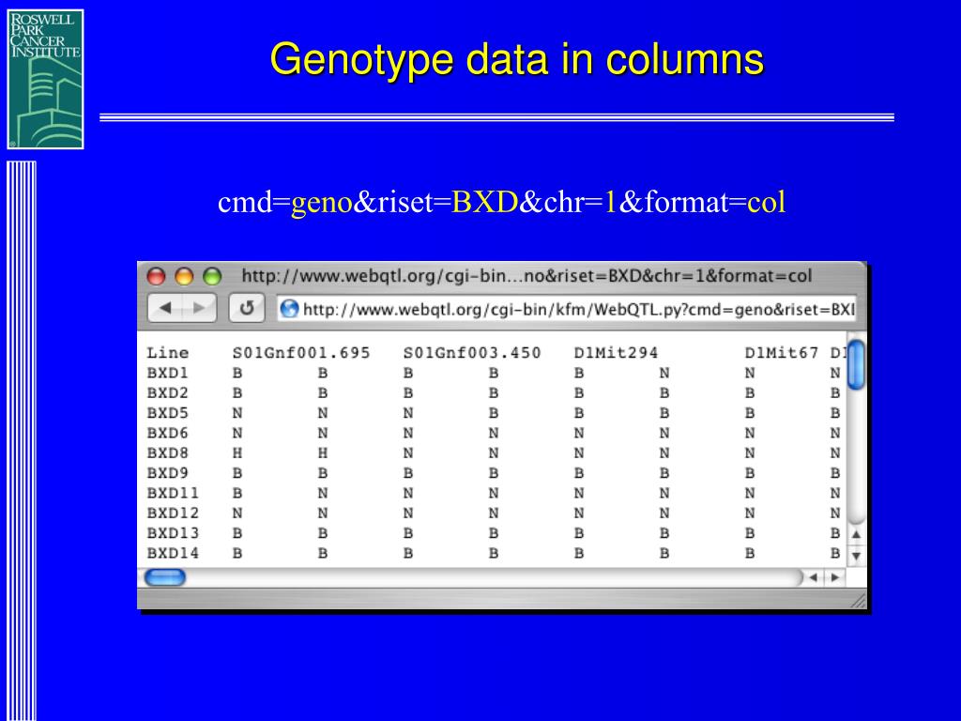Screen dimensions: 961x721
Task: Select the S01Gnf003.450 column header
Action: coord(472,353)
